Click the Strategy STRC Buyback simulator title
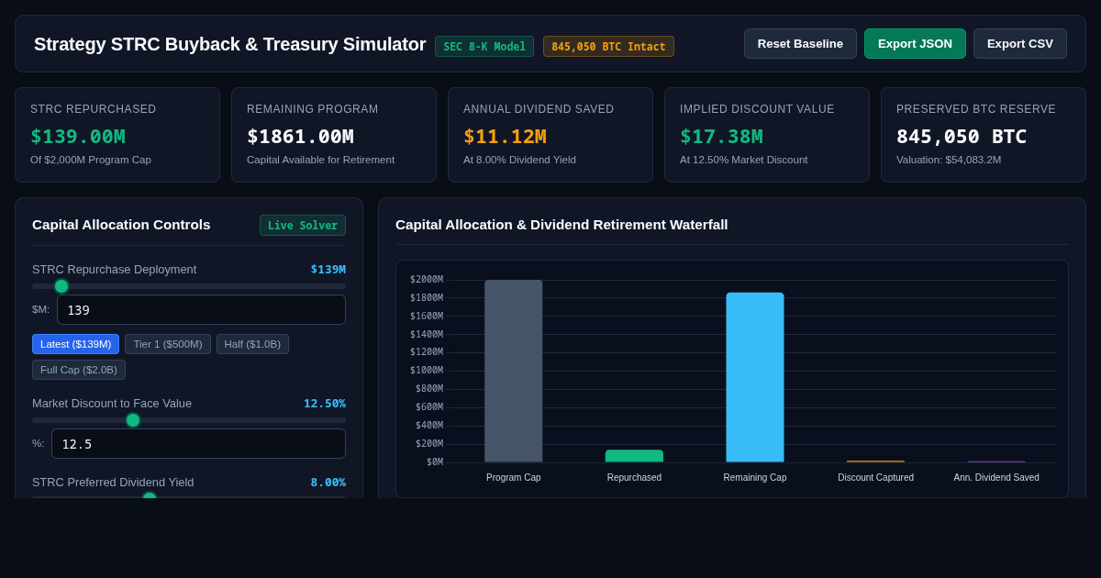The width and height of the screenshot is (1101, 578). [x=229, y=44]
